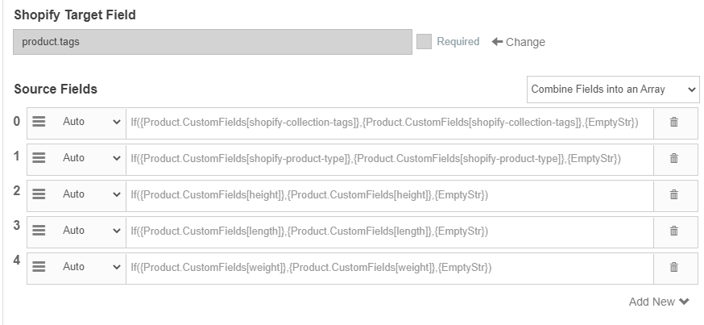The width and height of the screenshot is (704, 325).
Task: Toggle the Required checkbox
Action: point(424,42)
